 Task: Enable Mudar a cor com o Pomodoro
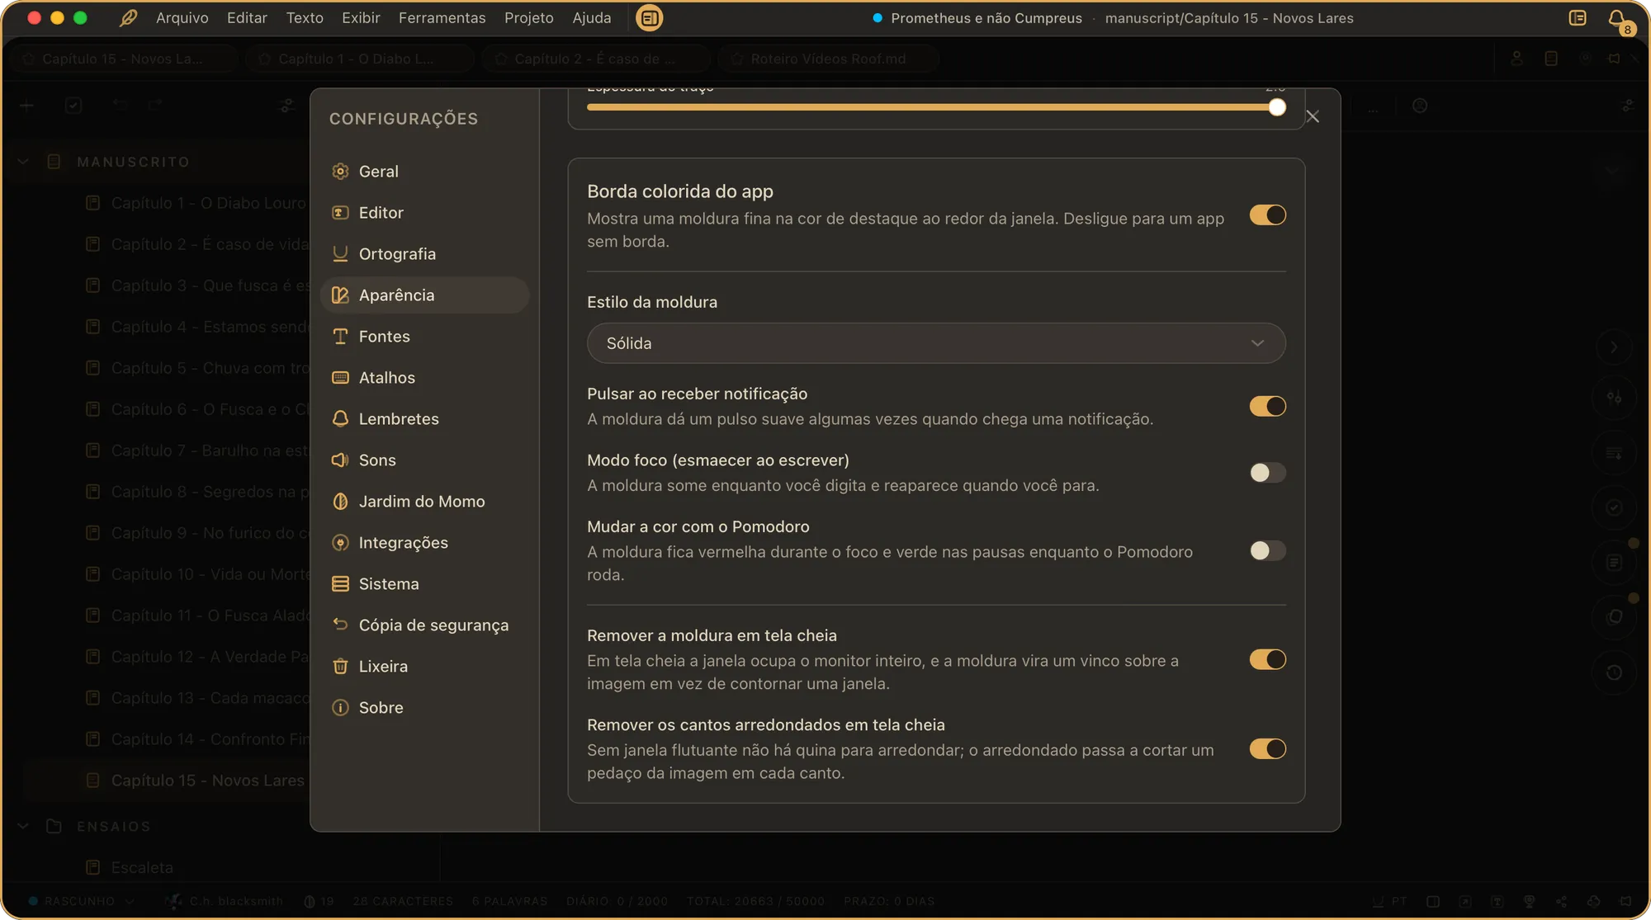coord(1267,550)
